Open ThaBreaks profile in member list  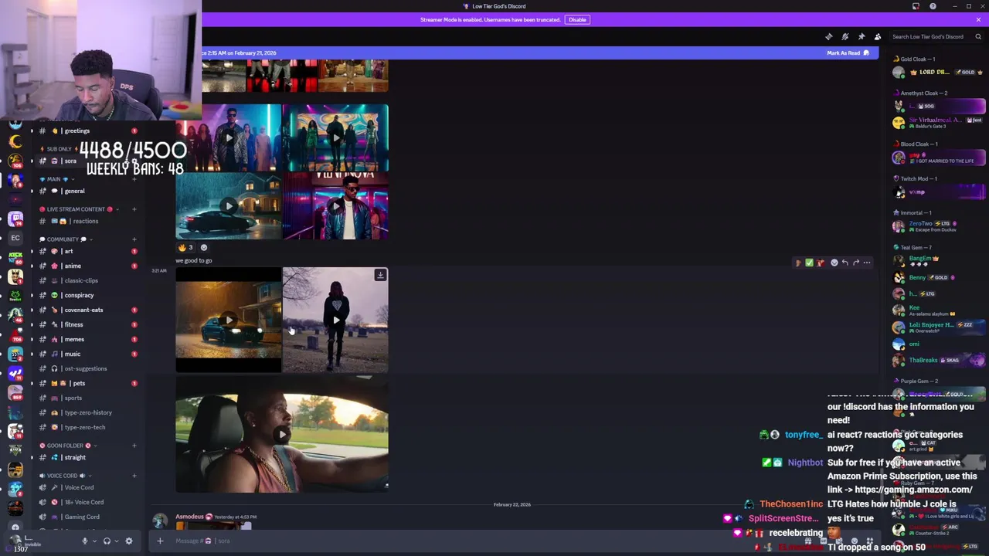coord(939,360)
